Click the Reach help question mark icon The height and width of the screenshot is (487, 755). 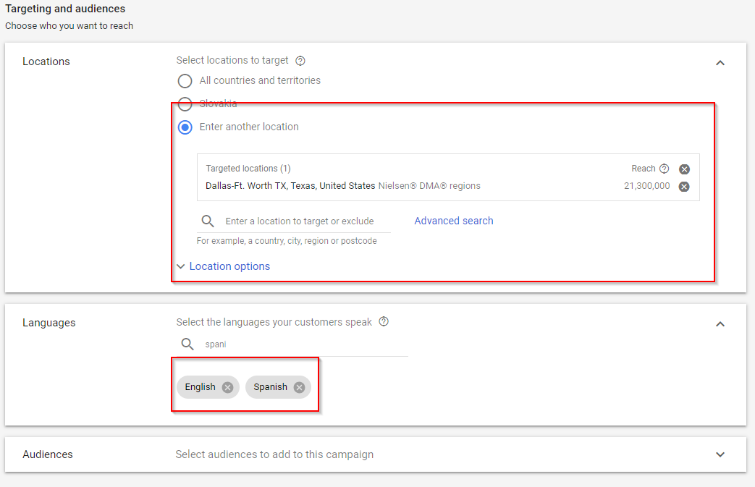tap(664, 169)
